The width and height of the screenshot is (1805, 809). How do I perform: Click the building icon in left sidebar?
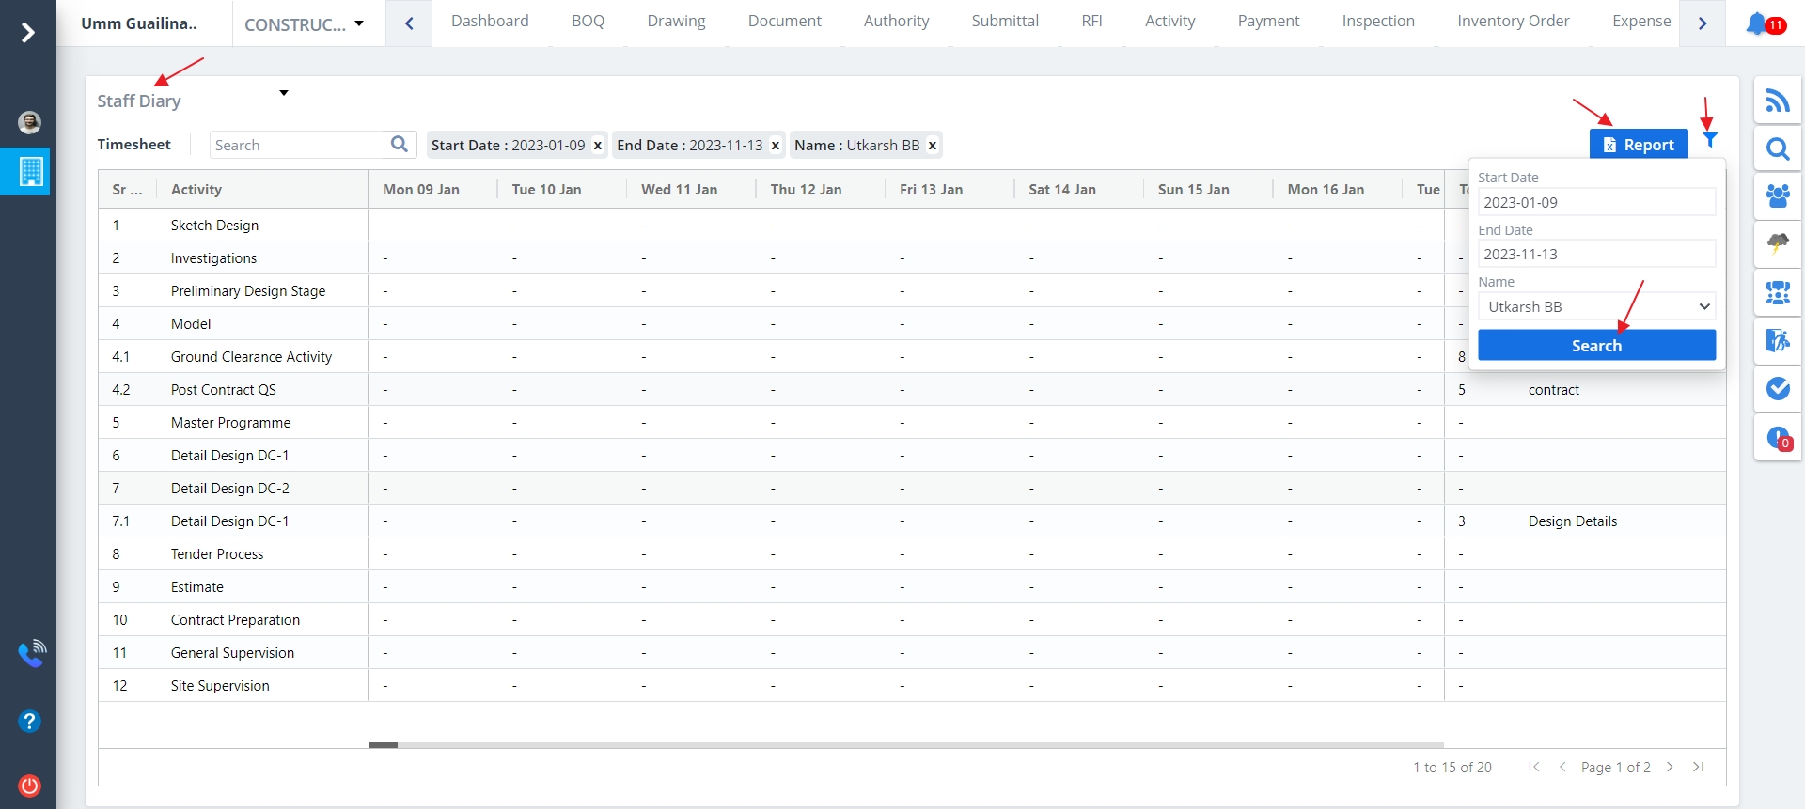click(30, 171)
